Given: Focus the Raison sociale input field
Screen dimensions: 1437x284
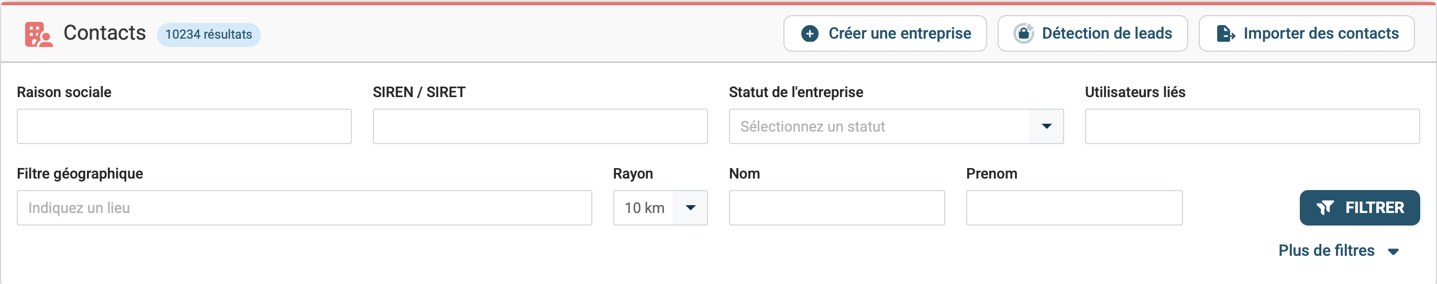Looking at the screenshot, I should (184, 127).
